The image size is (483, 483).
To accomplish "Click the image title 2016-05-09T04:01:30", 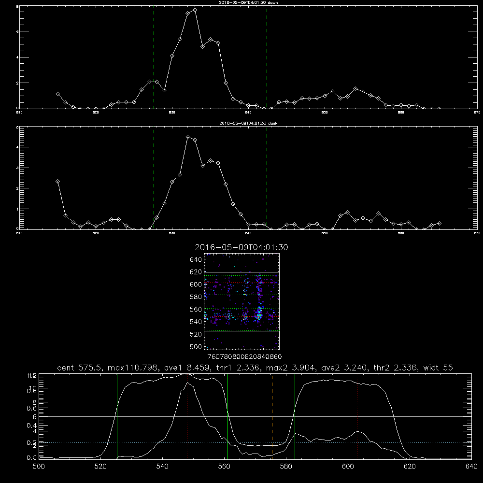I will point(241,247).
